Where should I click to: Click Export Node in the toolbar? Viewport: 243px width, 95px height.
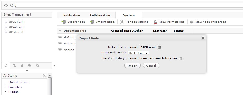pyautogui.click(x=73, y=22)
